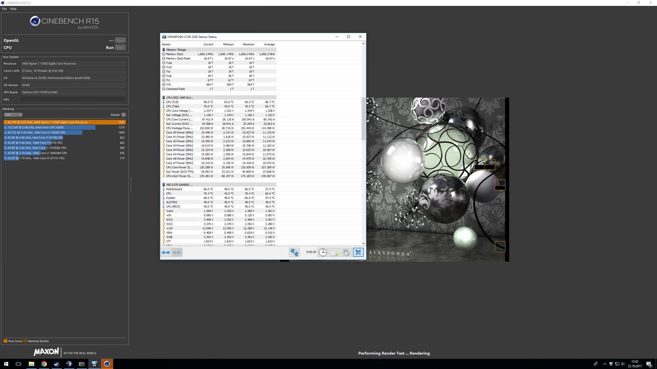
Task: Open Steam from the taskbar
Action: (x=56, y=364)
